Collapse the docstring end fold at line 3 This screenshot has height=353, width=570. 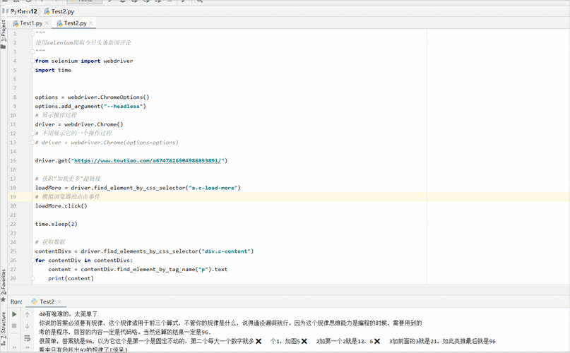(x=32, y=52)
